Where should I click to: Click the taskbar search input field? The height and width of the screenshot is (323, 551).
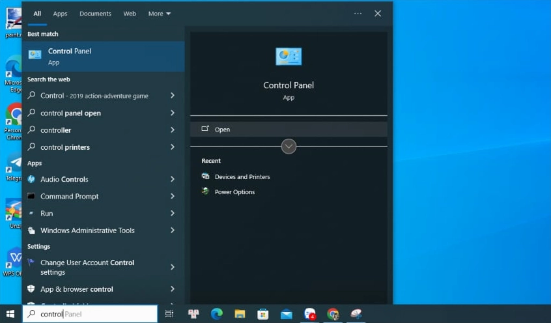point(91,314)
